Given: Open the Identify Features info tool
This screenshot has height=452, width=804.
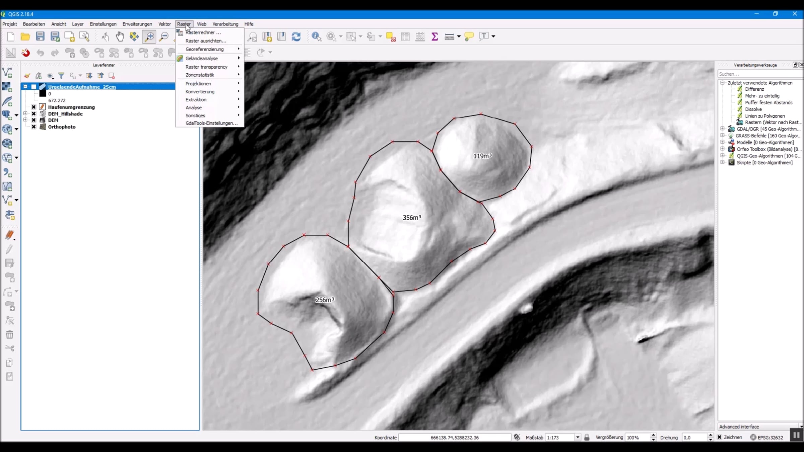Looking at the screenshot, I should pos(316,36).
